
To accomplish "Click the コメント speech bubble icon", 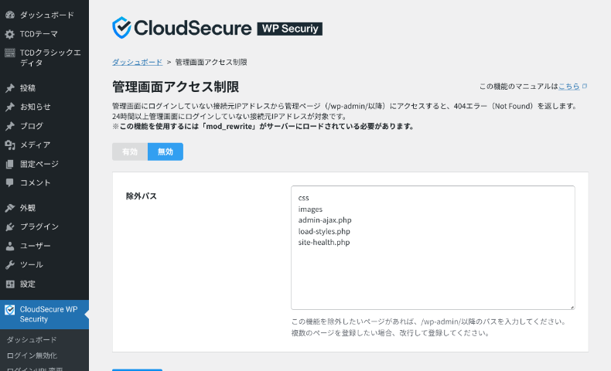I will pyautogui.click(x=10, y=182).
